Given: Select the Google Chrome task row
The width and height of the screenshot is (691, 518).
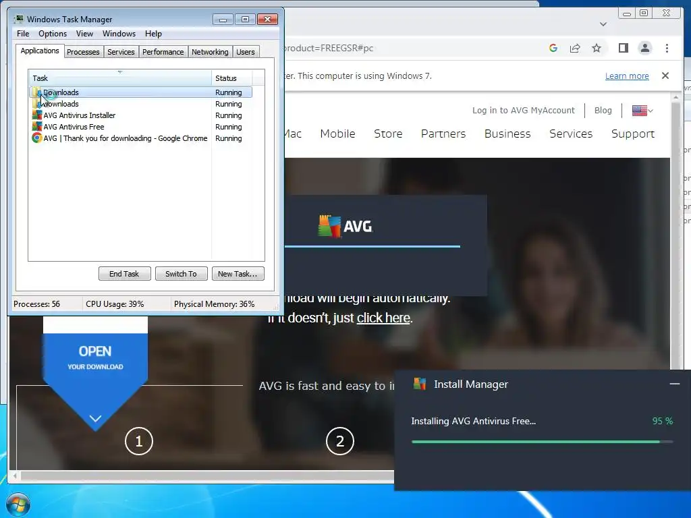Looking at the screenshot, I should [141, 138].
